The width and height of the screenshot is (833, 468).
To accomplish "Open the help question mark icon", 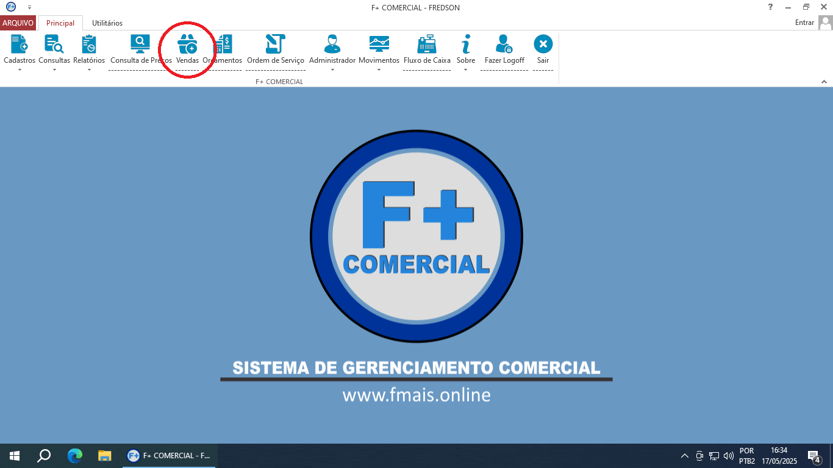I will tap(770, 7).
